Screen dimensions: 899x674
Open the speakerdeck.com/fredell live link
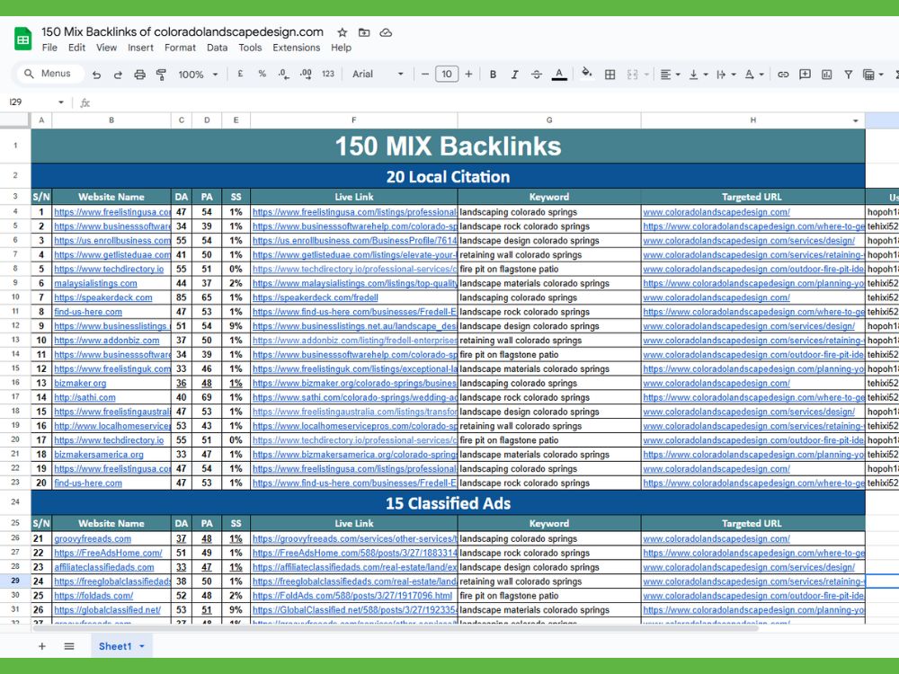click(315, 297)
